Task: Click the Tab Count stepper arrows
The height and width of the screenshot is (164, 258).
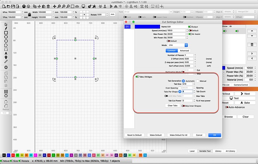Action: pos(194,91)
